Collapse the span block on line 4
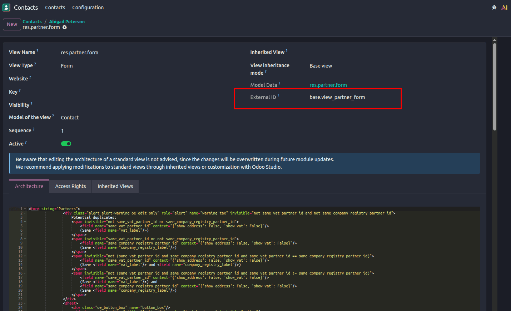Viewport: 511px width, 311px height. [24, 221]
